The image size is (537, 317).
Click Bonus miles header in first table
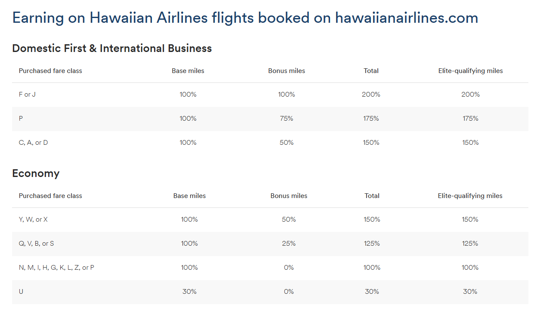click(x=287, y=71)
